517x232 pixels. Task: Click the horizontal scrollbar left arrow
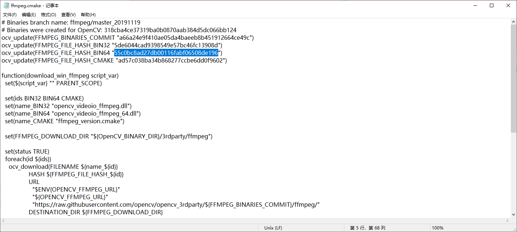click(3, 220)
